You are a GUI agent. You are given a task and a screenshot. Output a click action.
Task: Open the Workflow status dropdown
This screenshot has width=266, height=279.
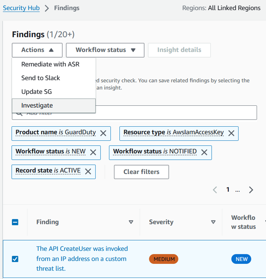(105, 50)
